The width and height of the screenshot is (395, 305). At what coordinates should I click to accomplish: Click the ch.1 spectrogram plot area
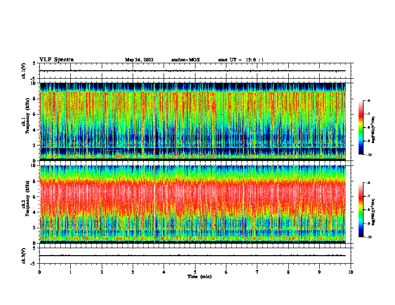tap(193, 122)
